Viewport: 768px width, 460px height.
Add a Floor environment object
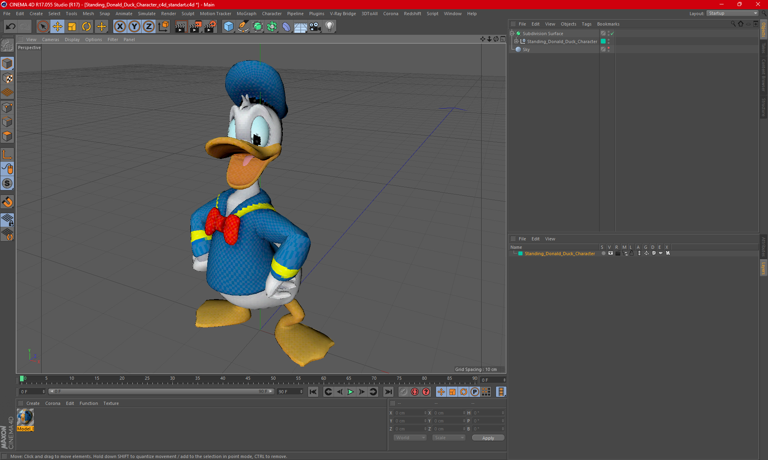pos(300,27)
